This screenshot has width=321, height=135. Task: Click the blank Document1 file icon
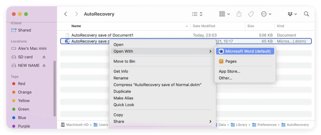[67, 35]
